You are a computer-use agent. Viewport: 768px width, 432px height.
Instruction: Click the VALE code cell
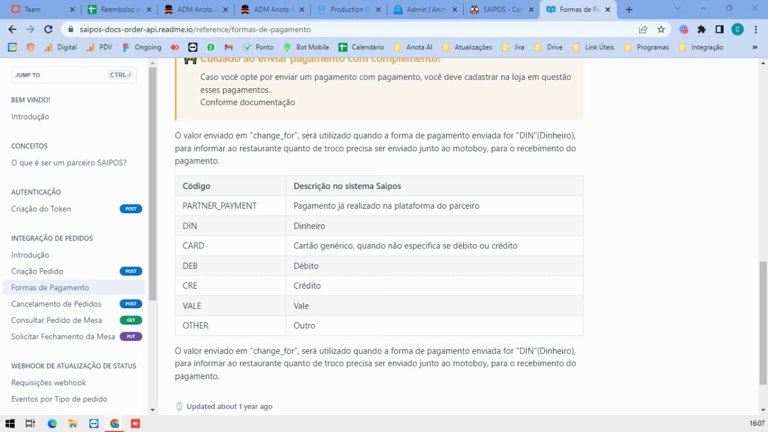click(x=230, y=305)
